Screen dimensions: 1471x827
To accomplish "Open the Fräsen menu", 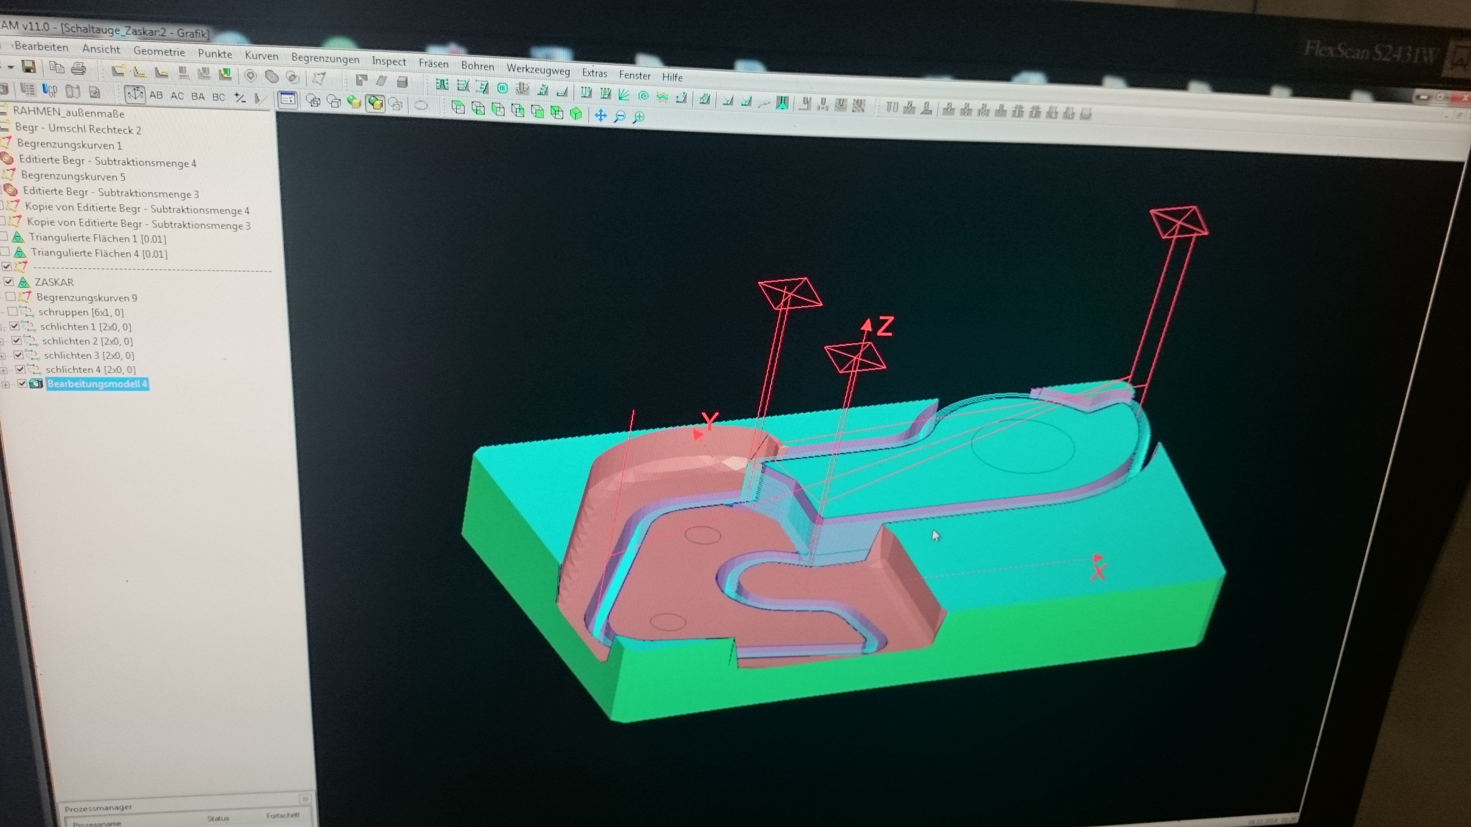I will click(433, 63).
